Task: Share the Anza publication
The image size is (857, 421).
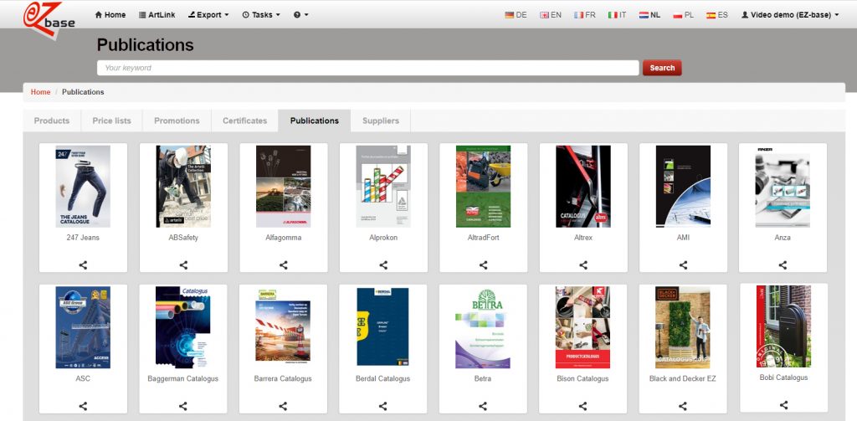Action: [783, 265]
